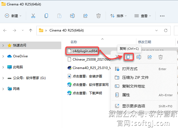Open the 查看 (View) dropdown
178x128 pixels.
[x=142, y=16]
